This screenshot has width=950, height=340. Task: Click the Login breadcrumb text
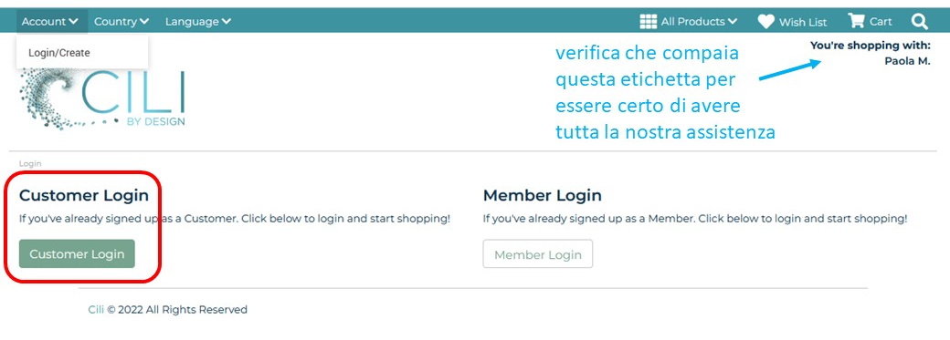click(30, 163)
